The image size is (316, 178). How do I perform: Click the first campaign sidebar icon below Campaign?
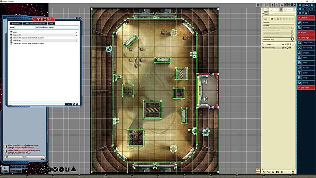299,43
